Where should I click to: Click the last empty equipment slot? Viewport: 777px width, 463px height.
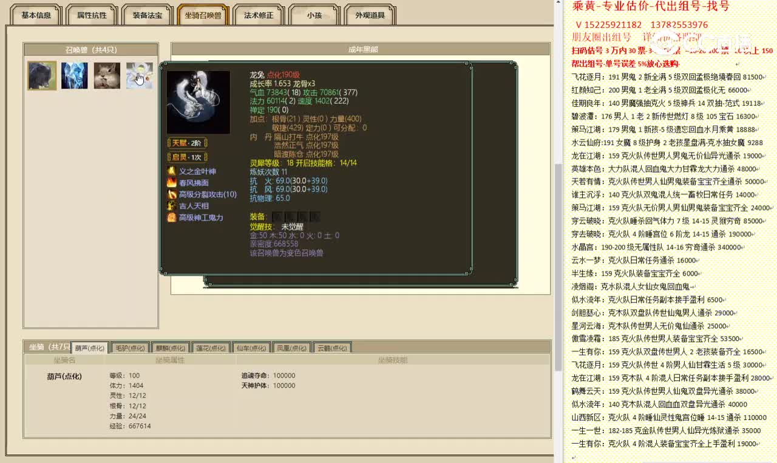(x=314, y=217)
